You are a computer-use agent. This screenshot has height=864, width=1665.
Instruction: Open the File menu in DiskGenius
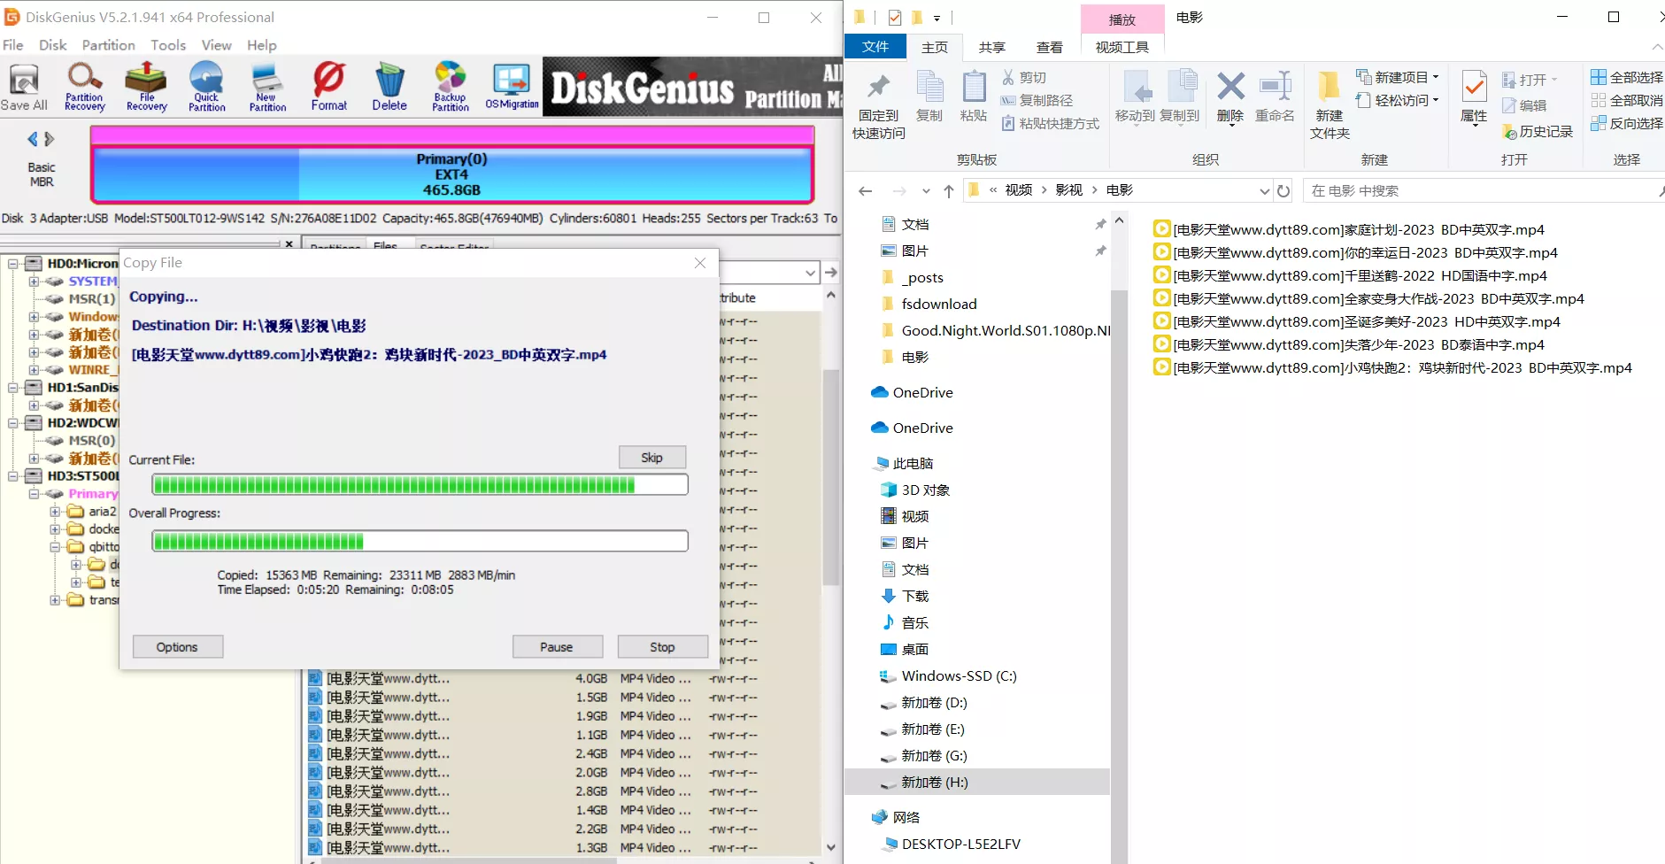tap(13, 45)
